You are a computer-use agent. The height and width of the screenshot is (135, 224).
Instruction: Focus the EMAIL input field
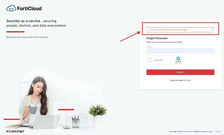click(x=180, y=51)
